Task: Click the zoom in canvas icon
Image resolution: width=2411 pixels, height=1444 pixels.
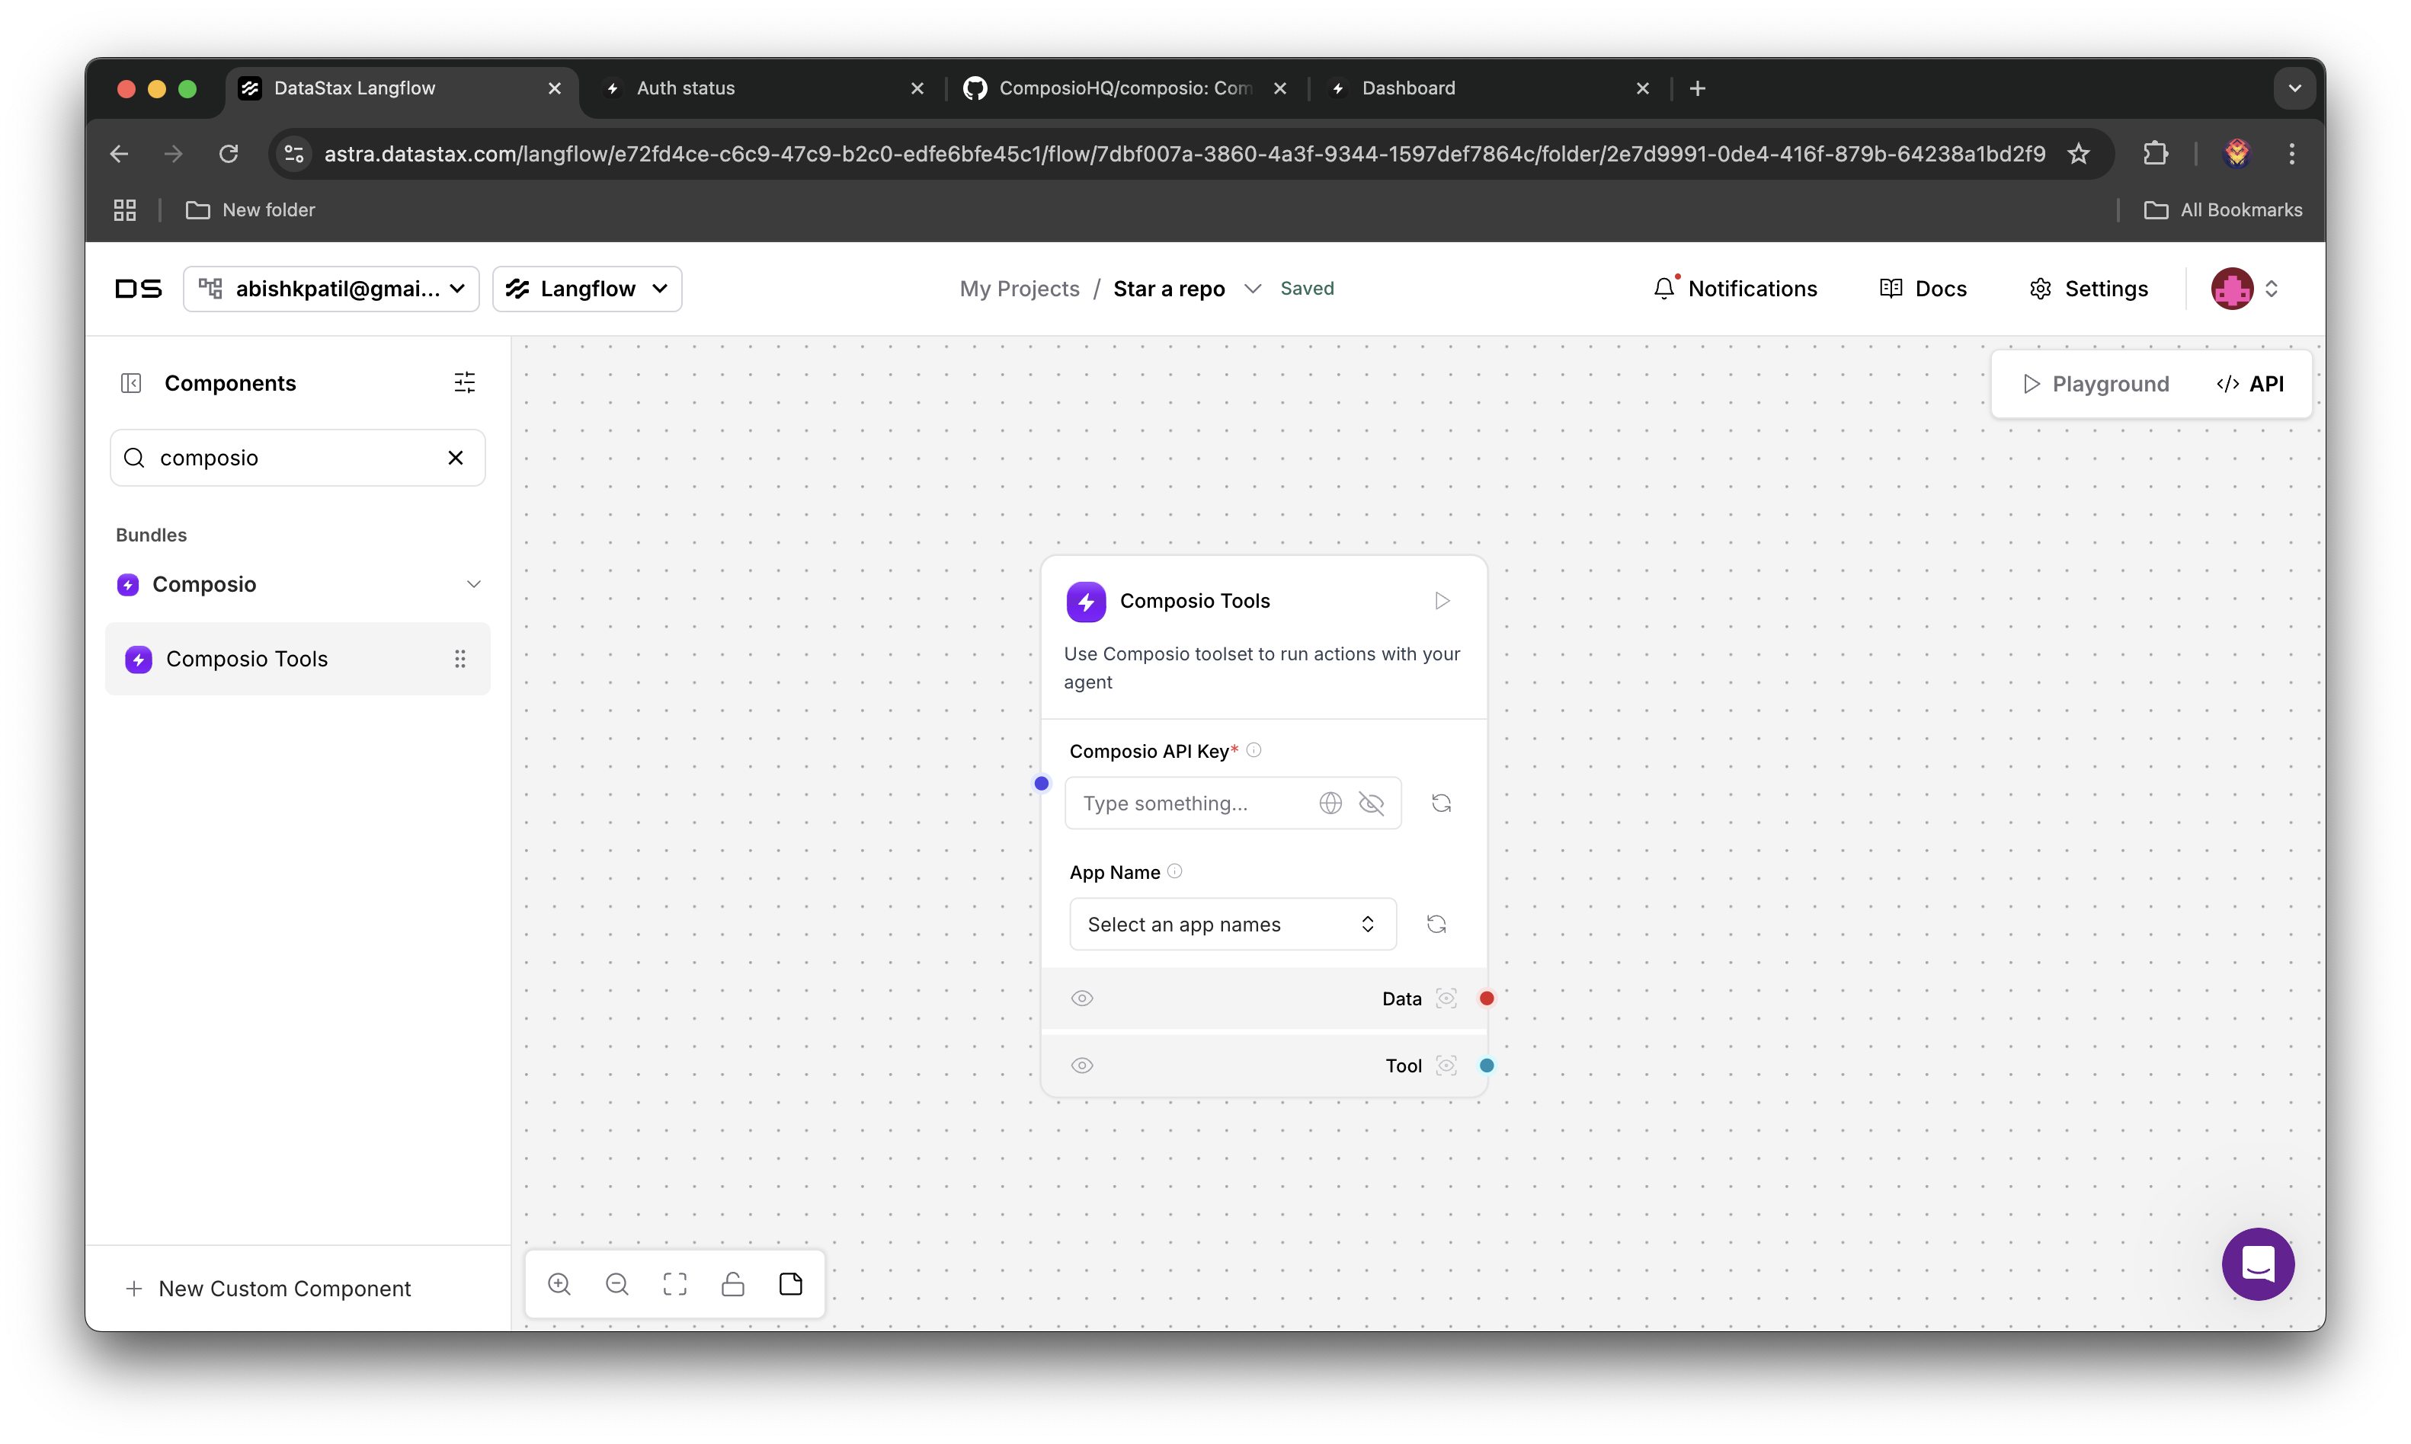Action: click(x=559, y=1284)
